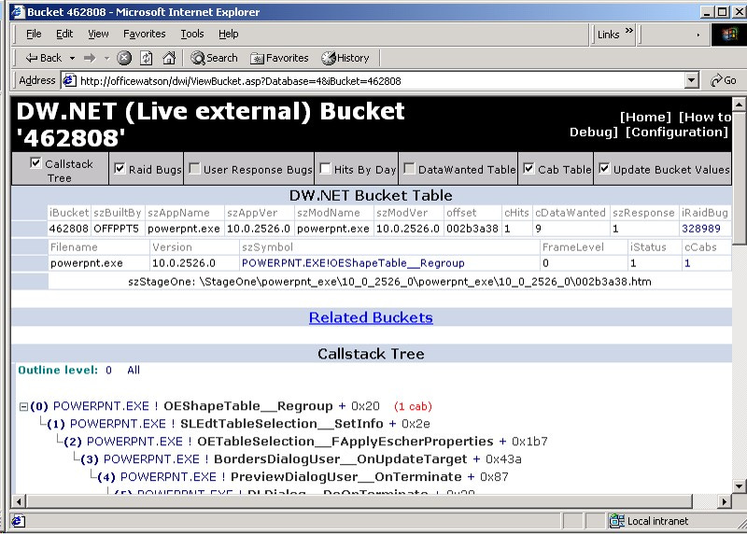Open the View menu
This screenshot has height=534, width=747.
point(98,34)
